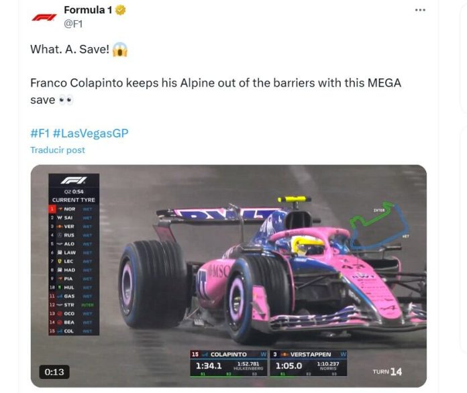Play the Colapinto save video
The width and height of the screenshot is (467, 393).
228,276
